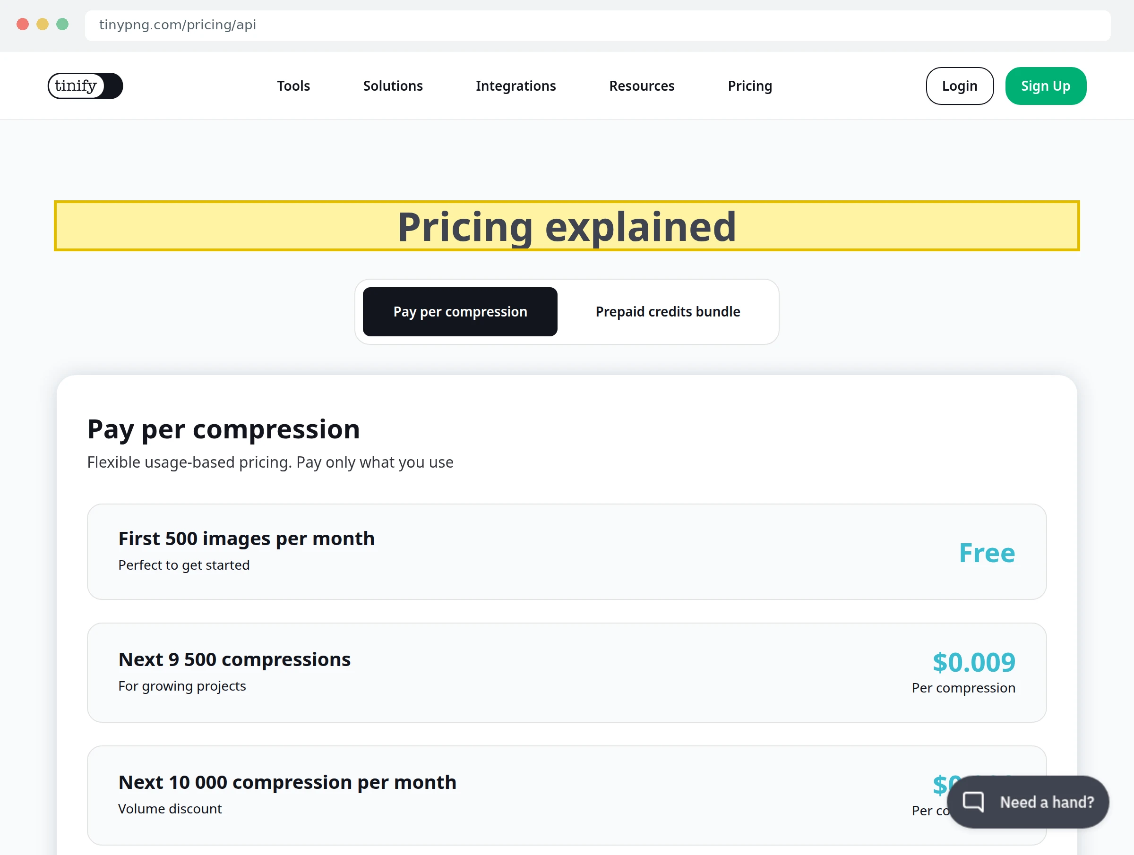Image resolution: width=1134 pixels, height=855 pixels.
Task: Click the green maximize window button
Action: (x=62, y=24)
